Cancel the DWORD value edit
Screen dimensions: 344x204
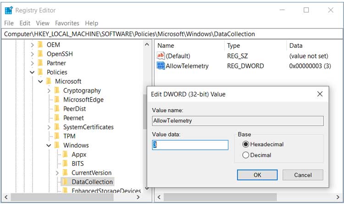[x=303, y=175]
